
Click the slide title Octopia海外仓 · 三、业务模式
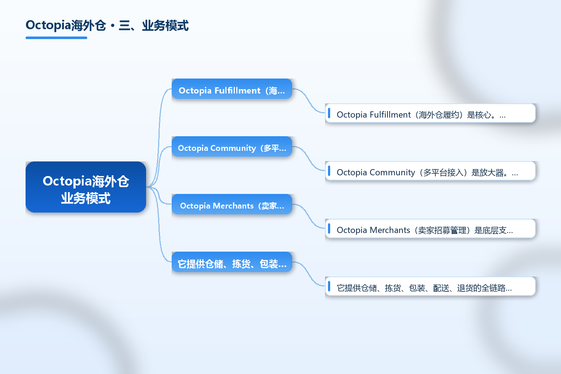107,26
